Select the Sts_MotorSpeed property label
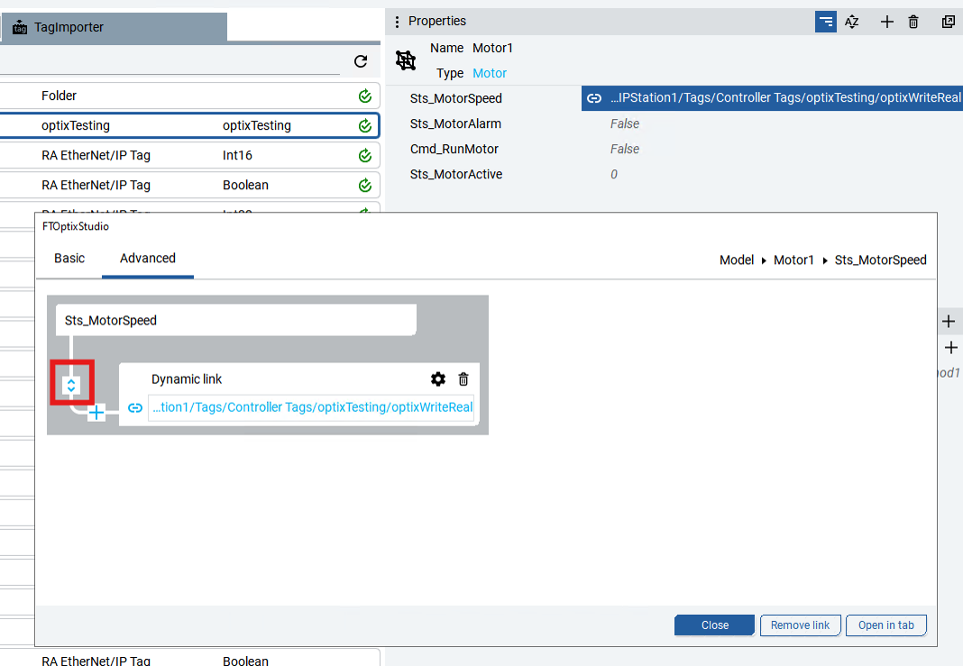The image size is (963, 666). pos(455,98)
